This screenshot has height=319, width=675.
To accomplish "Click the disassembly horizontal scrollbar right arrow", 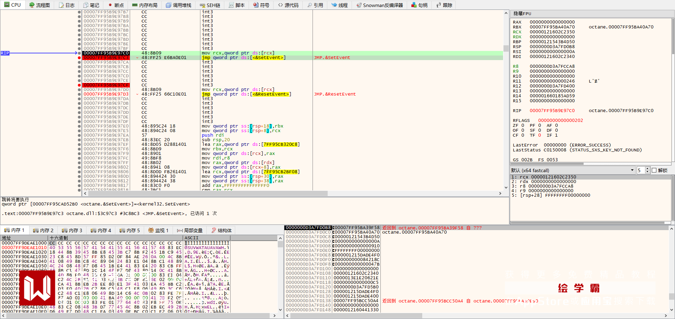I will pyautogui.click(x=500, y=194).
